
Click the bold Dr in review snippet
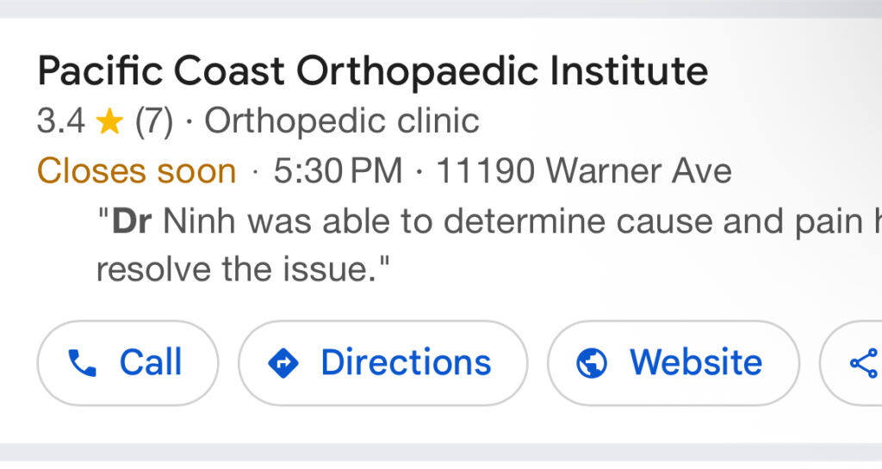coord(132,222)
